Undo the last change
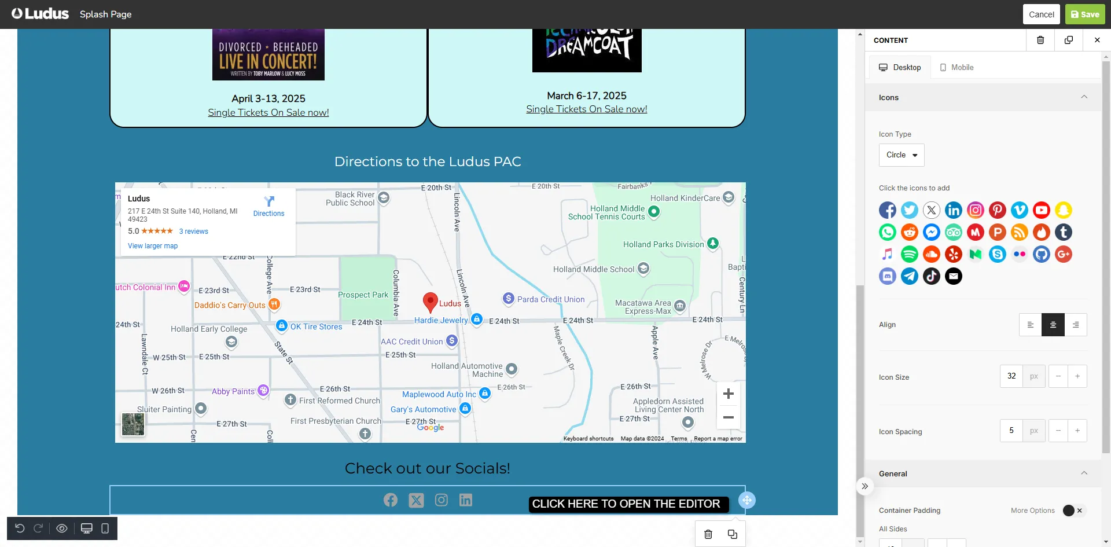 (20, 528)
